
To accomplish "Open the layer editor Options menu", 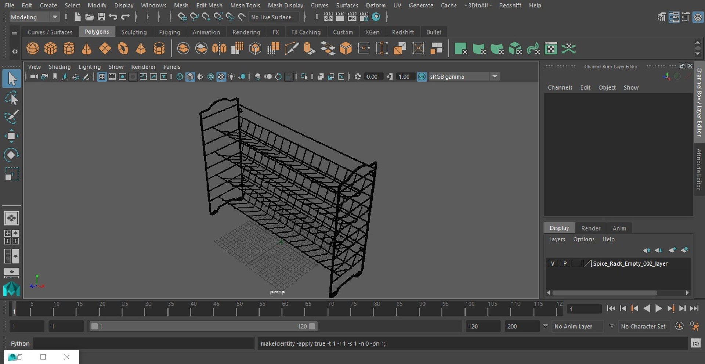I will click(583, 239).
